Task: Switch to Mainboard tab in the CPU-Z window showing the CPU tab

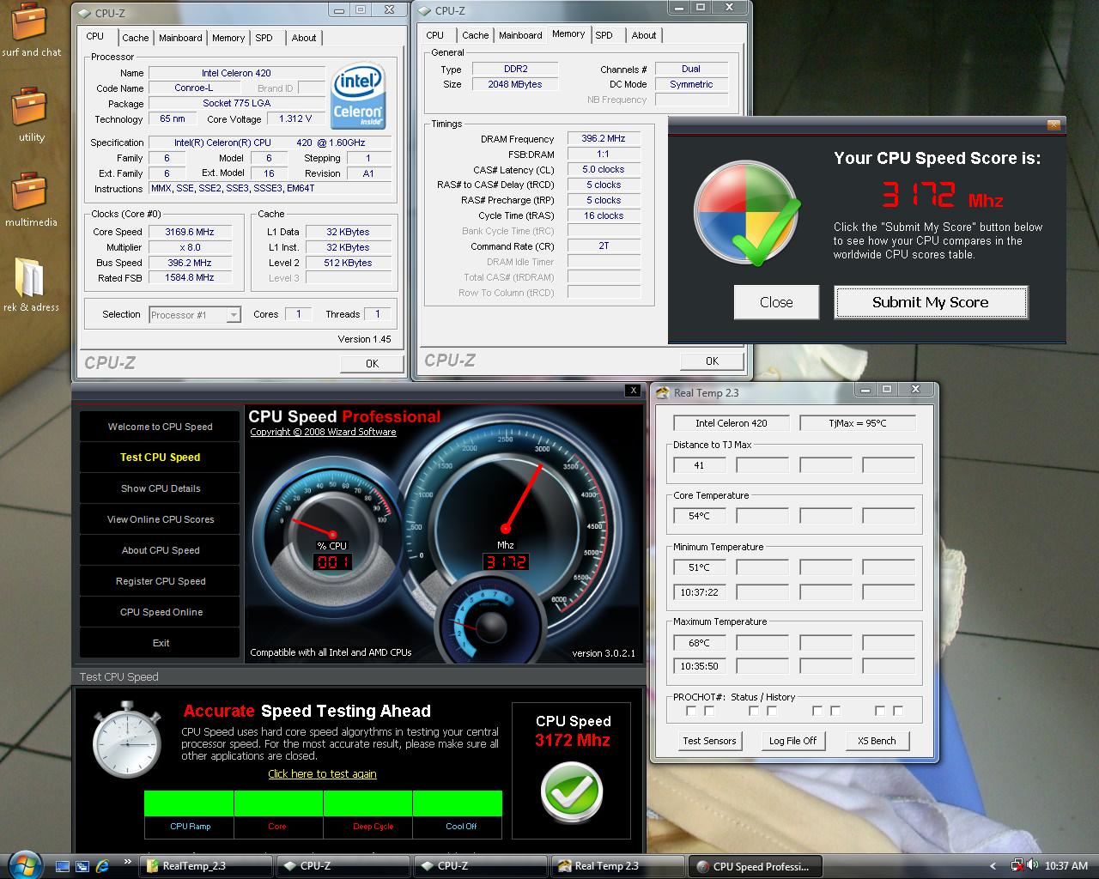Action: click(x=180, y=38)
